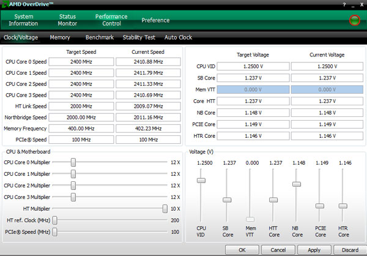Click the Target Voltage column header

point(253,55)
